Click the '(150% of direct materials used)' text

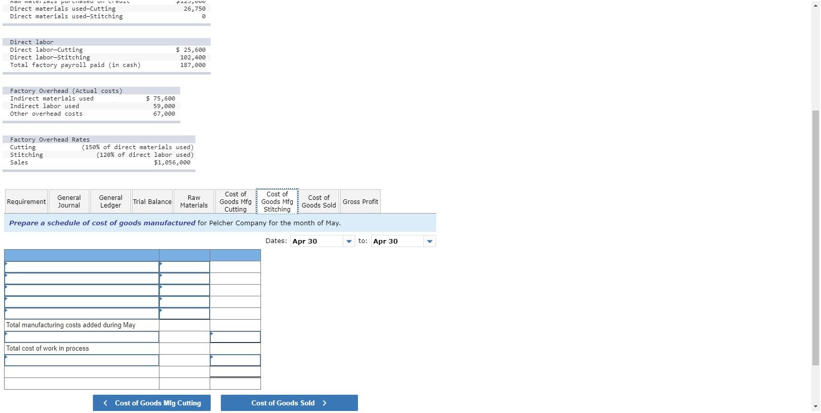(138, 147)
